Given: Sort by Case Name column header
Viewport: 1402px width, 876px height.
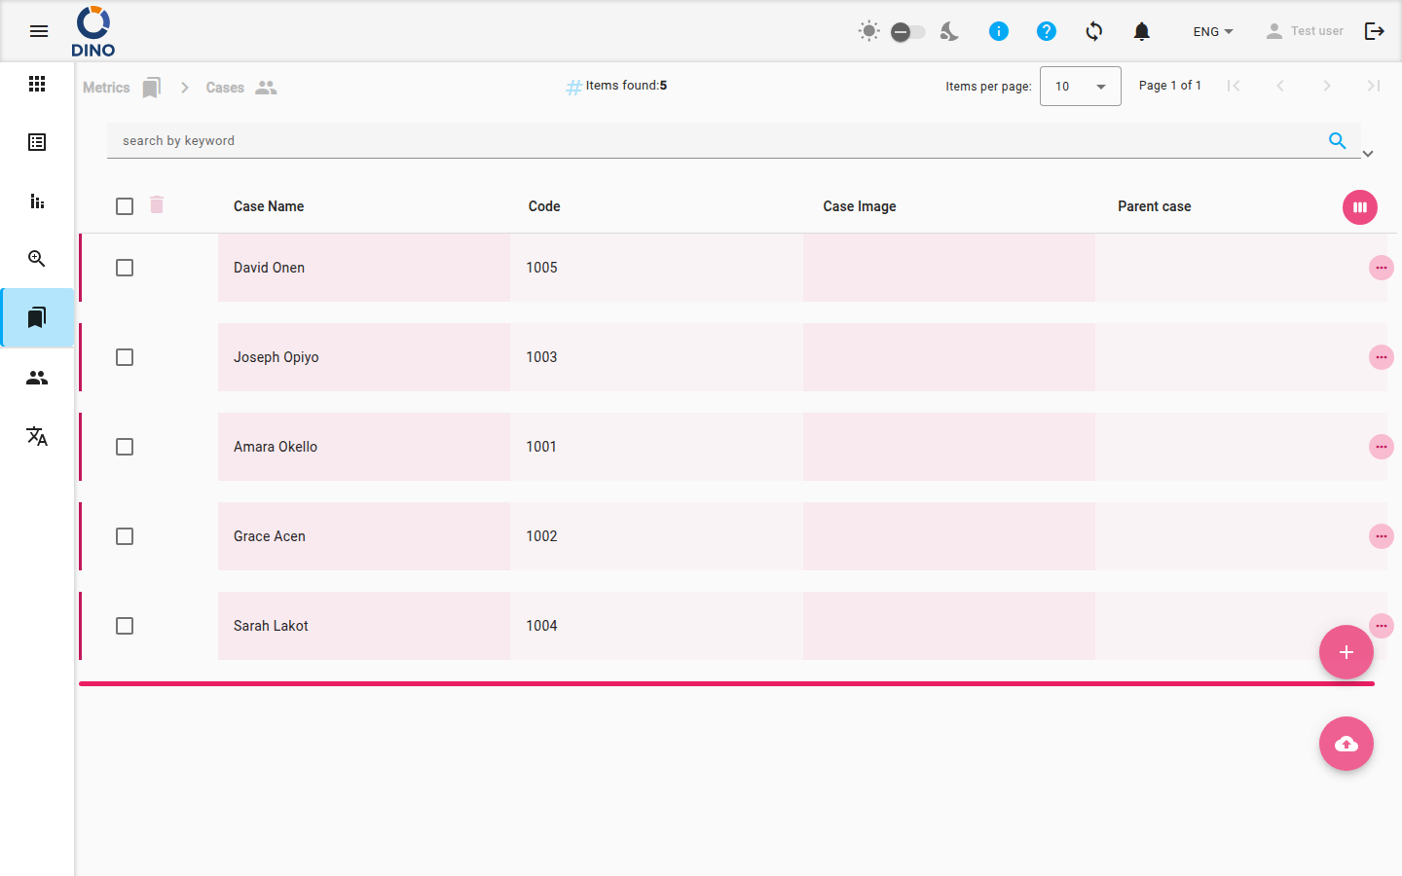Looking at the screenshot, I should click(x=269, y=206).
